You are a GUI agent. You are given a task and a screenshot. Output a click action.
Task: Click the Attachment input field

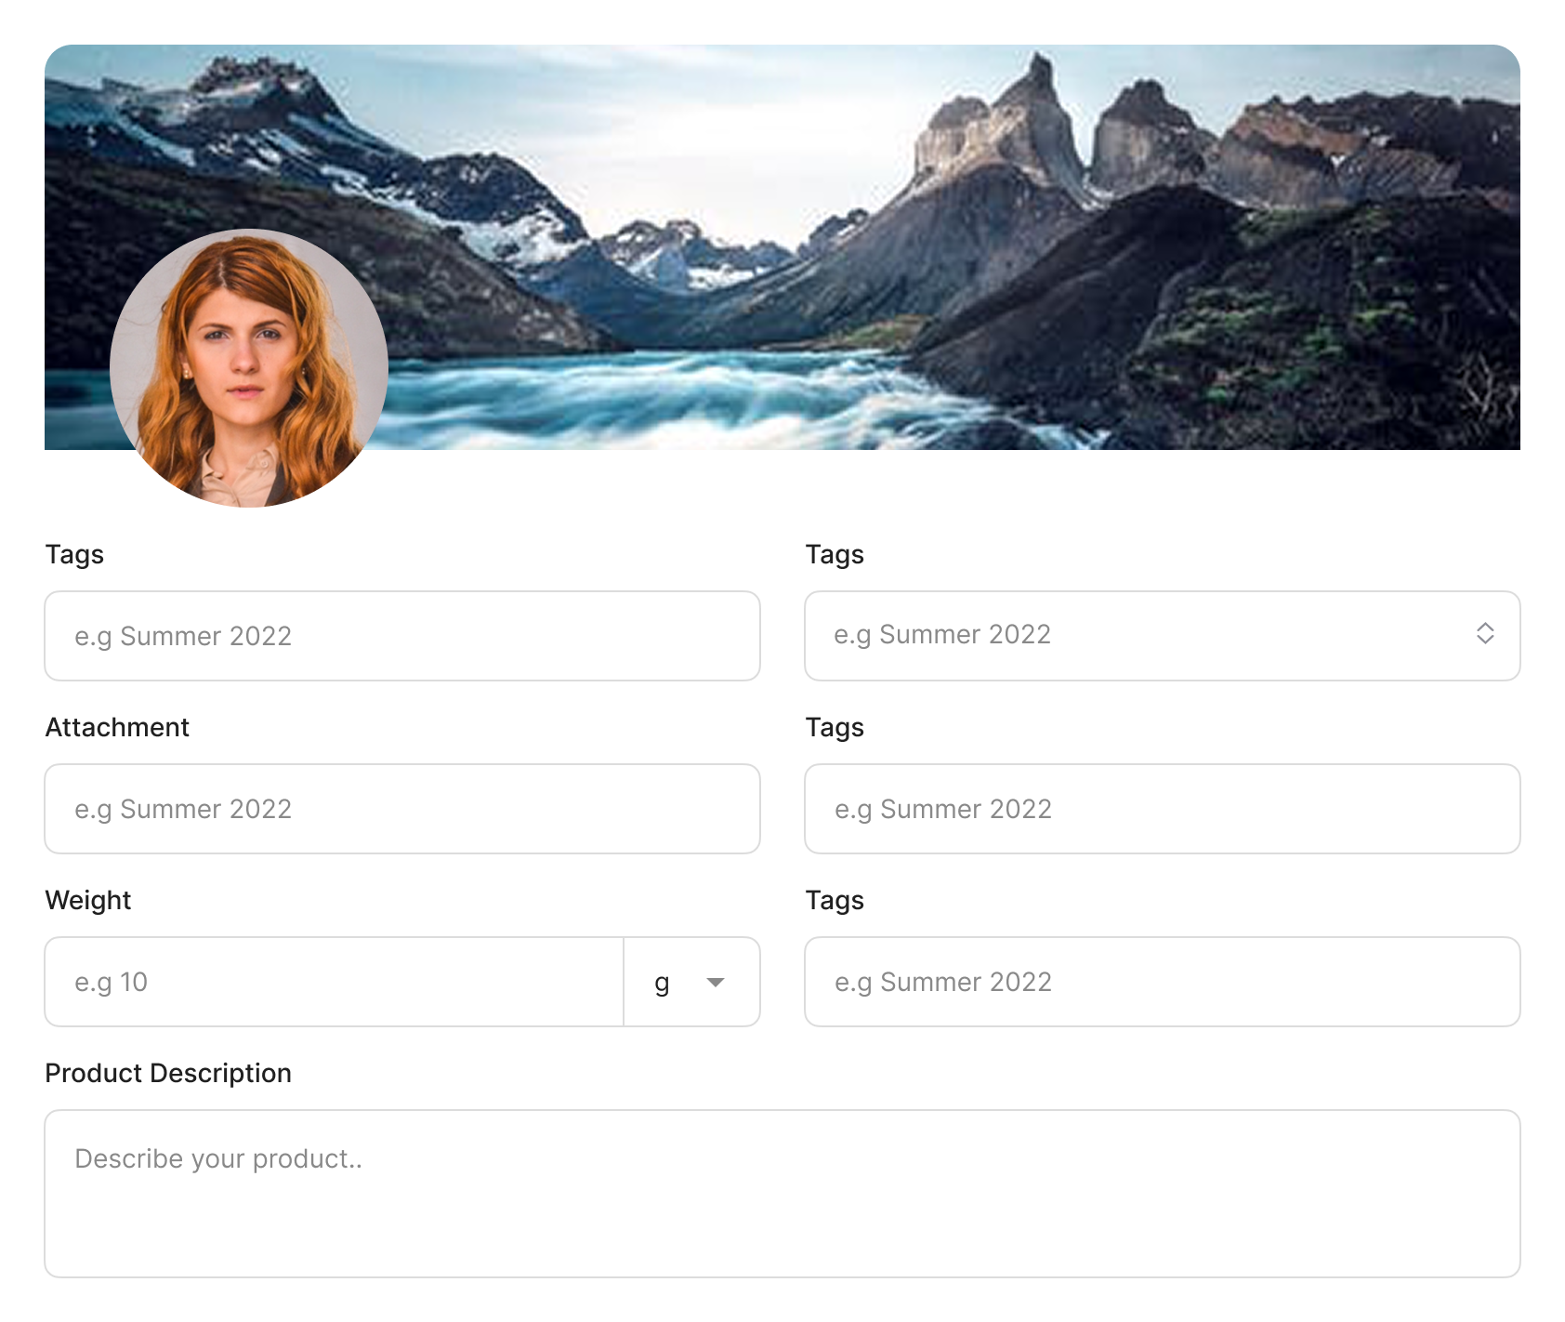pyautogui.click(x=401, y=809)
